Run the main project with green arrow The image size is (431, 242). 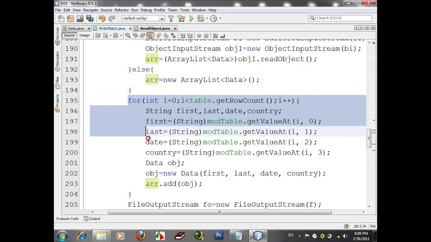(x=191, y=18)
